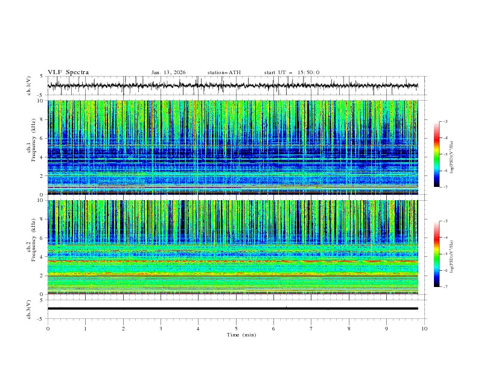This screenshot has height=369, width=478.
Task: Click the ch.1 spectrogram color scale bar
Action: (x=436, y=154)
